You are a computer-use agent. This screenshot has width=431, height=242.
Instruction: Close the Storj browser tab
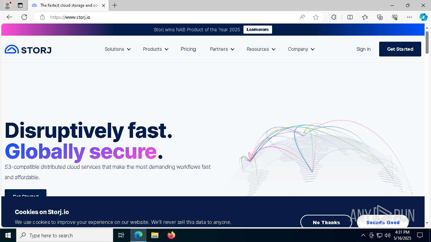coord(104,5)
